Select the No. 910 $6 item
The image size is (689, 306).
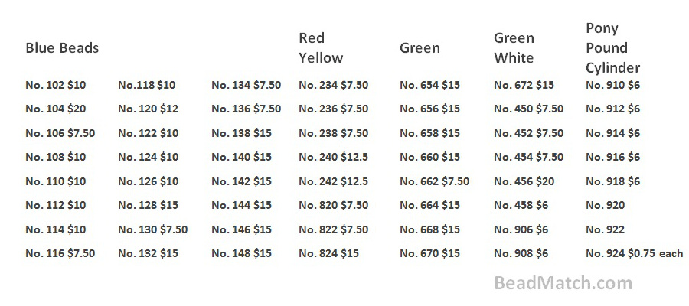pyautogui.click(x=612, y=85)
